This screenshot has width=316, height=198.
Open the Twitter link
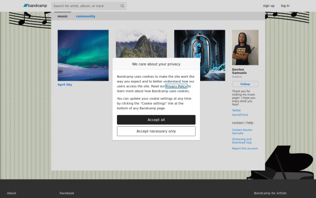(236, 110)
